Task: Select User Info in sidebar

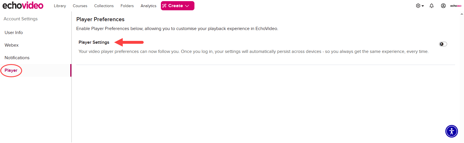Action: point(14,33)
